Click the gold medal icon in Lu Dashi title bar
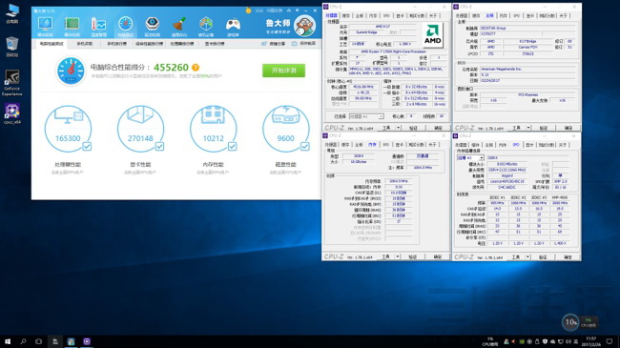The image size is (620, 348). coord(248,10)
